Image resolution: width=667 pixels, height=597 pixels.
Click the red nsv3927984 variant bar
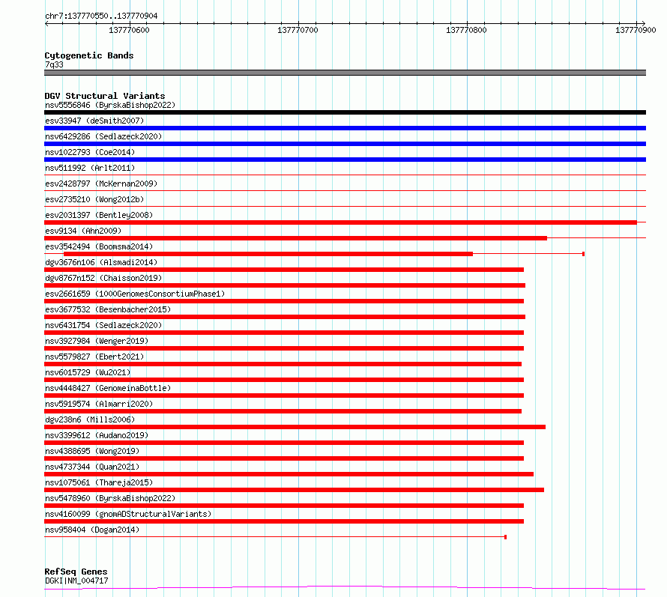tap(284, 348)
